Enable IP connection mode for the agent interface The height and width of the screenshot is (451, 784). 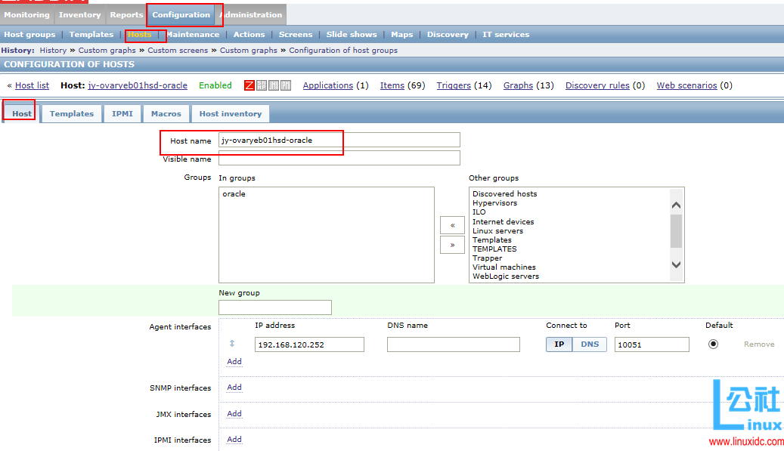coord(559,344)
